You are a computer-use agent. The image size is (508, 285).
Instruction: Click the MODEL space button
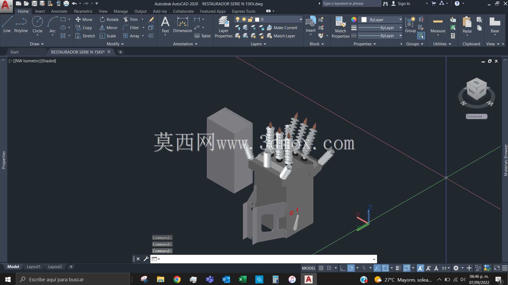tap(309, 268)
